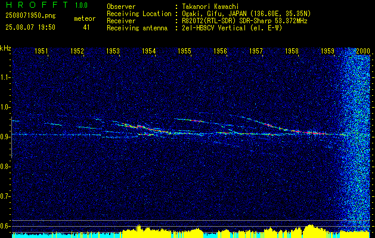The height and width of the screenshot is (238, 375).
Task: Select the filename 2508071950.png
Action: 30,16
